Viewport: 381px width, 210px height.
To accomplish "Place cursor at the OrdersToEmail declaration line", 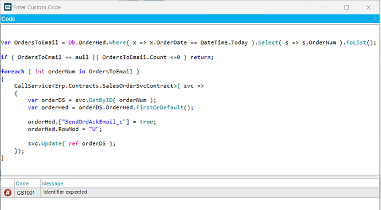I will (188, 42).
